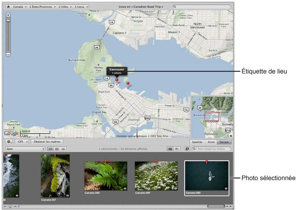Click the scroll right arrow in browser
Image resolution: width=296 pixels, height=210 pixels.
231,206
